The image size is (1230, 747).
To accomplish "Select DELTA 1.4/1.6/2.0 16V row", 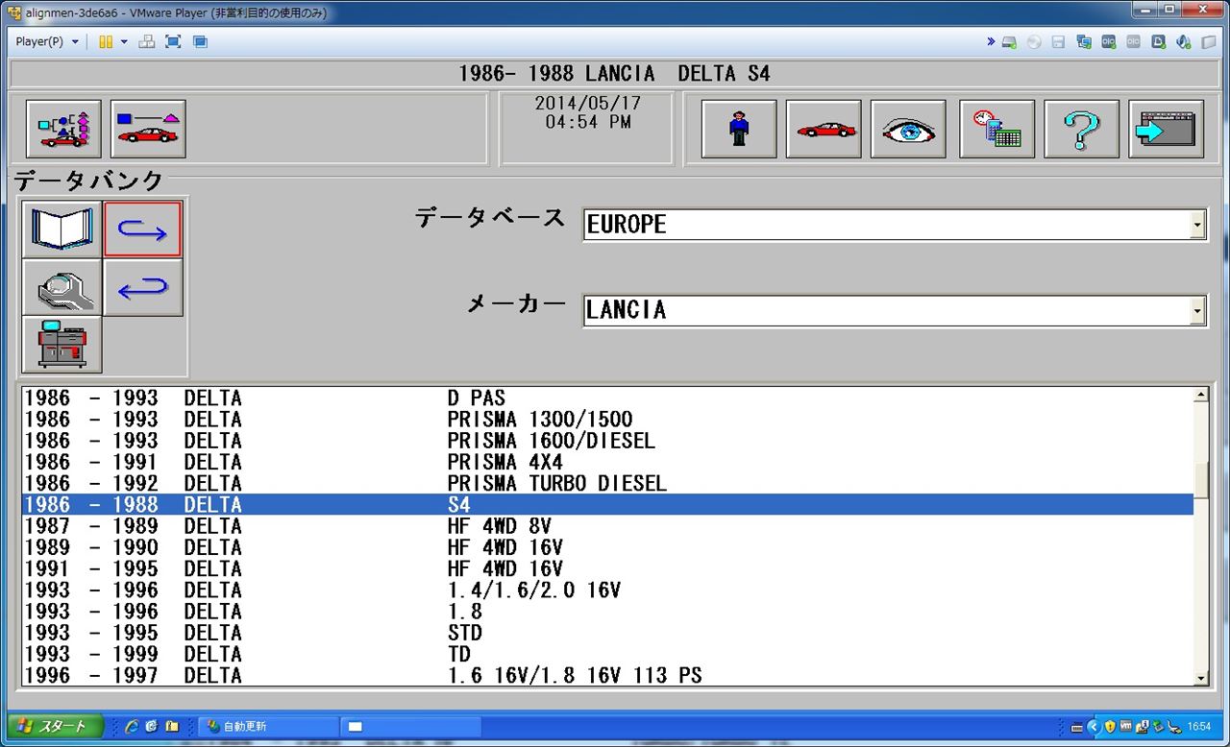I will click(x=607, y=590).
